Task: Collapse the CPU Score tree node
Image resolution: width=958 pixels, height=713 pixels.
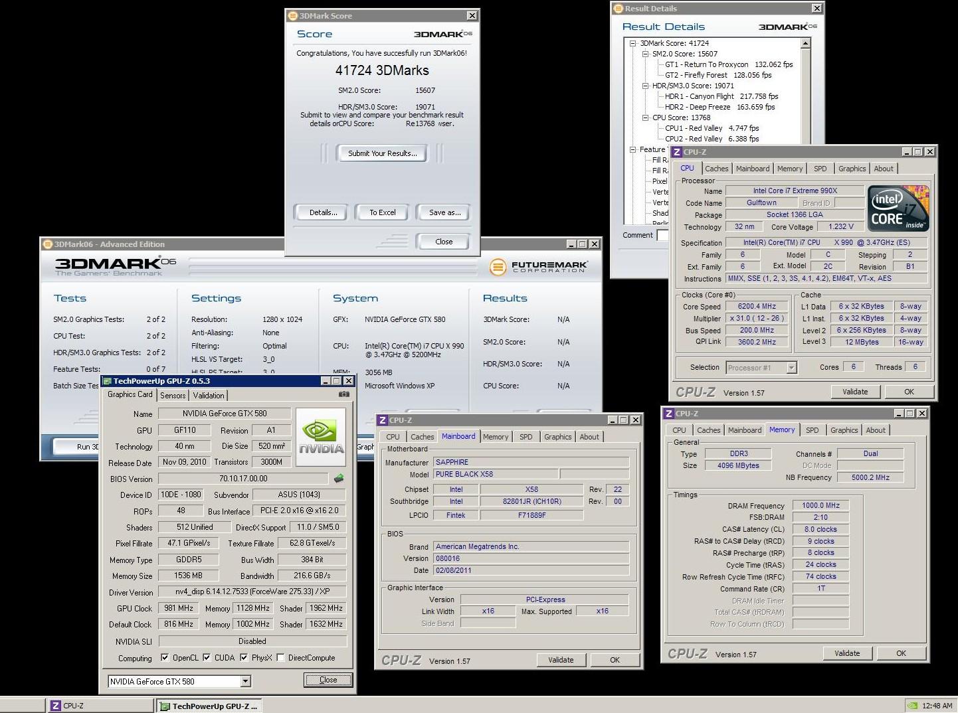Action: tap(645, 118)
